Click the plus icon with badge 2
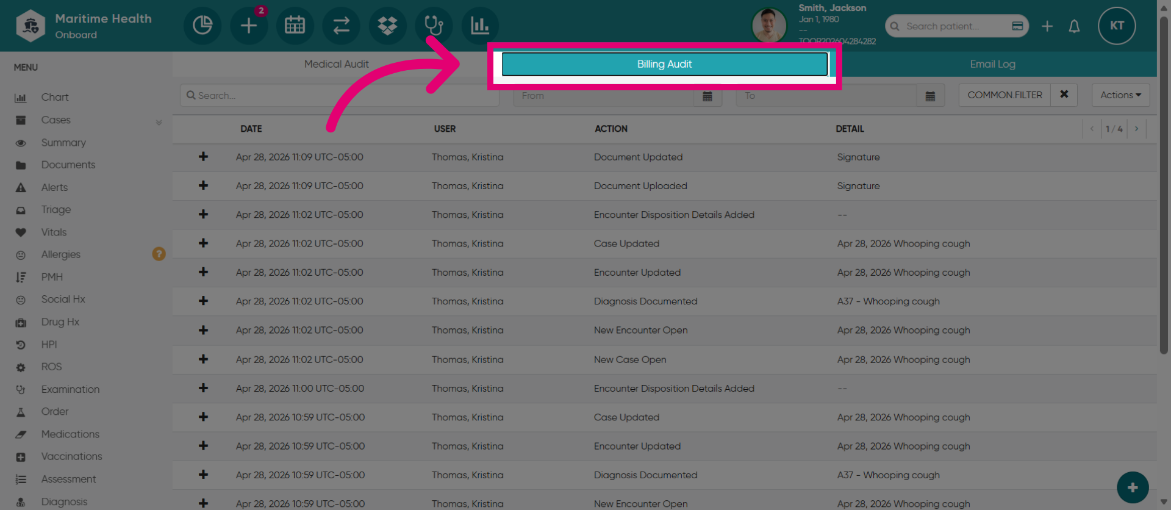Viewport: 1171px width, 510px height. click(x=249, y=26)
